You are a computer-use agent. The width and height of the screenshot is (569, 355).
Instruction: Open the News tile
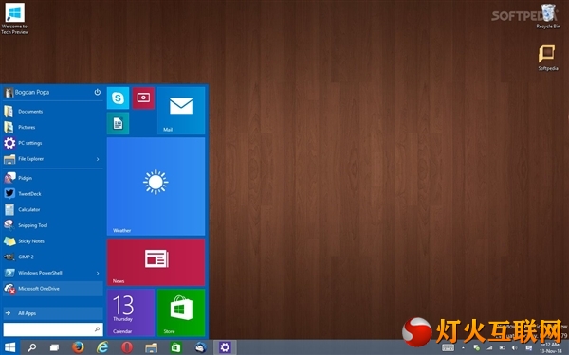(156, 262)
